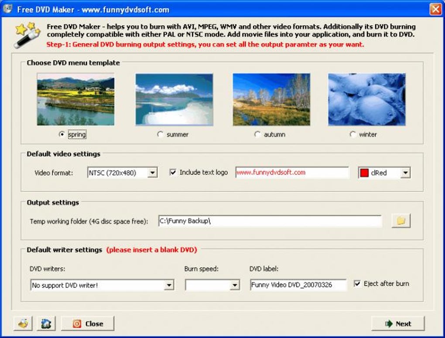Click the red 'please insert a blank DVD' text
This screenshot has width=445, height=338.
click(x=151, y=250)
